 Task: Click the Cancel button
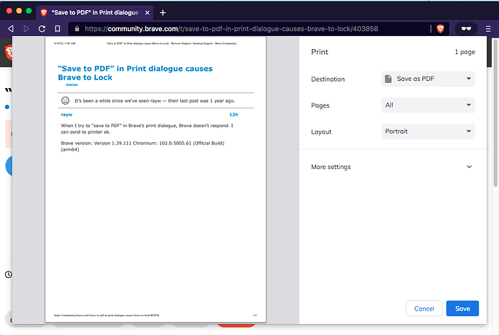click(x=424, y=308)
